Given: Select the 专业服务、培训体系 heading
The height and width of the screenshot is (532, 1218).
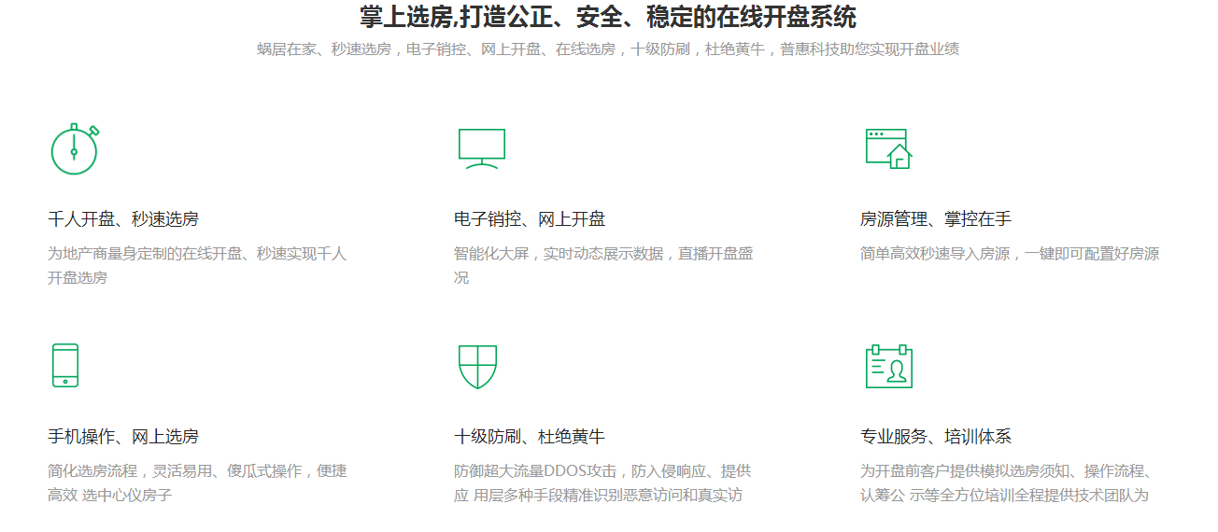Looking at the screenshot, I should point(935,437).
